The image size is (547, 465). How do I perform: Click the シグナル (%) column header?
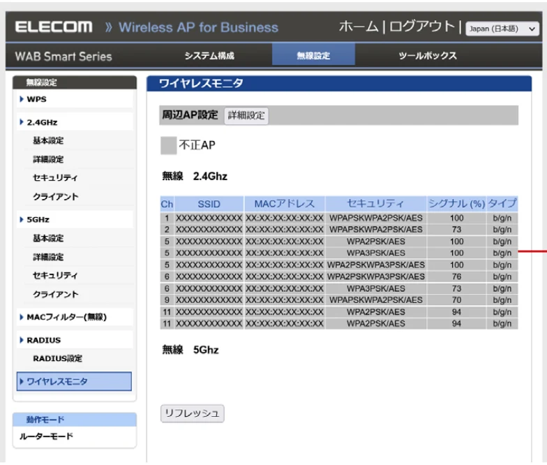456,204
